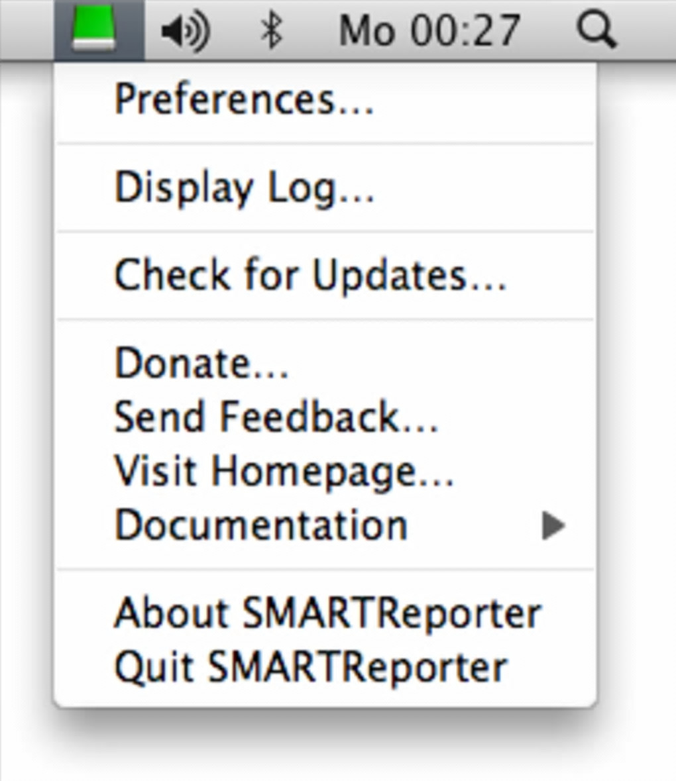
Task: Open the Bluetooth status icon
Action: pyautogui.click(x=270, y=30)
